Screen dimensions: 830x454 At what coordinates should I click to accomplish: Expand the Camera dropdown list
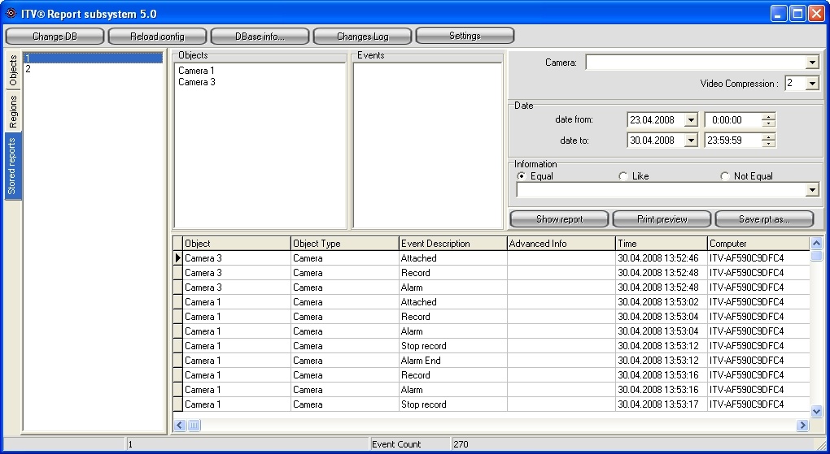coord(812,63)
